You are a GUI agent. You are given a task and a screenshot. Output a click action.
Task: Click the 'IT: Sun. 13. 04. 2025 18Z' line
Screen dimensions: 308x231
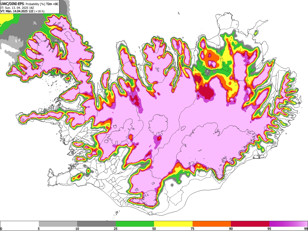pyautogui.click(x=17, y=8)
